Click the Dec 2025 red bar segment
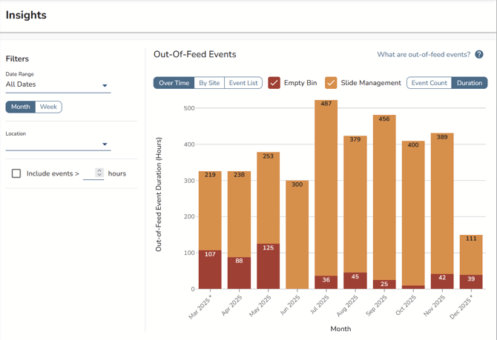Image resolution: width=497 pixels, height=340 pixels. coord(471,281)
